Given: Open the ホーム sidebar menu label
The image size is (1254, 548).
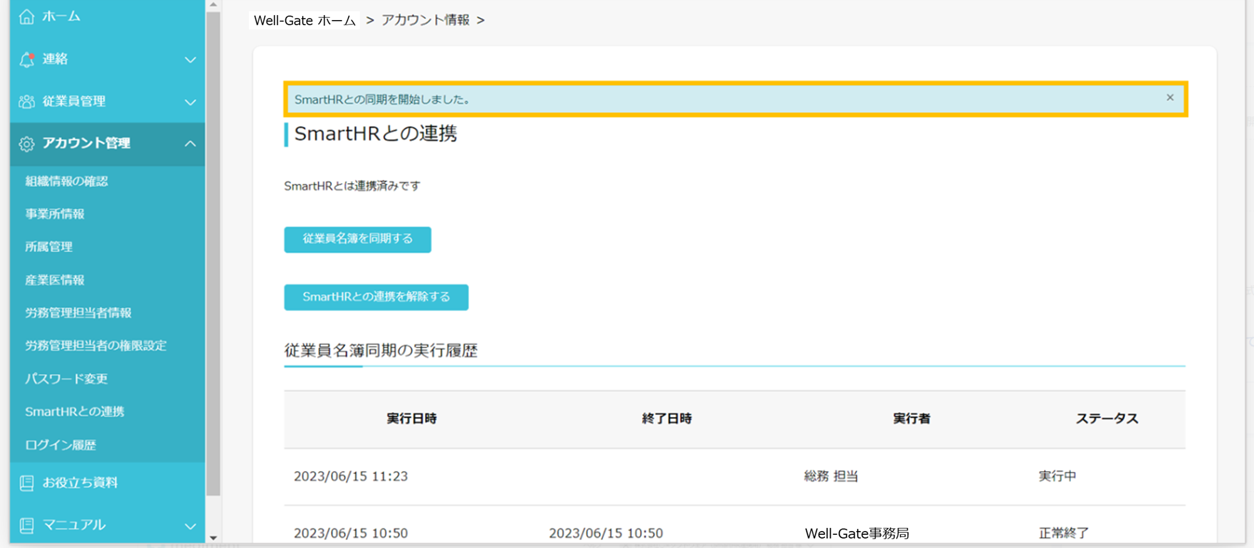Looking at the screenshot, I should (61, 16).
